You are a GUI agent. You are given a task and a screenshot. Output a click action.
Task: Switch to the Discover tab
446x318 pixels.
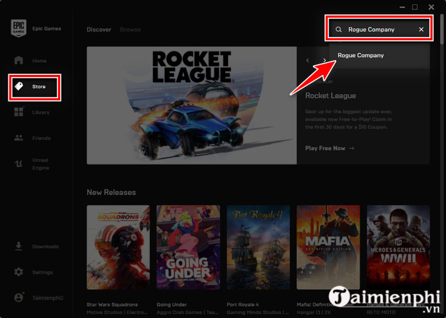click(x=98, y=30)
